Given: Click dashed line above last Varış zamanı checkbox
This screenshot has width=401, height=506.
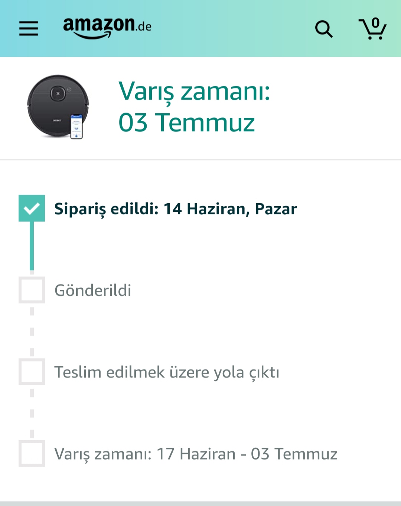Looking at the screenshot, I should point(32,413).
